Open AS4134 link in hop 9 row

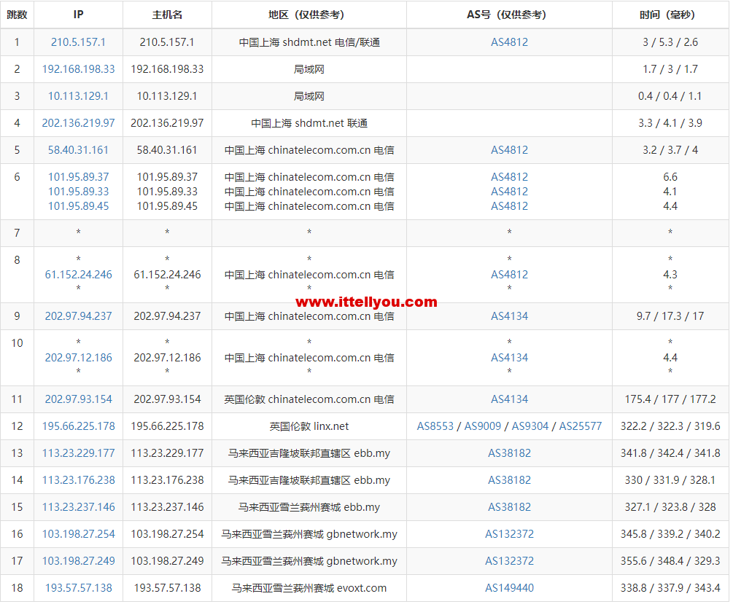(x=509, y=316)
